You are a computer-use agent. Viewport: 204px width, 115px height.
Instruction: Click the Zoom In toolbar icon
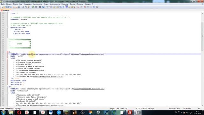47,7
